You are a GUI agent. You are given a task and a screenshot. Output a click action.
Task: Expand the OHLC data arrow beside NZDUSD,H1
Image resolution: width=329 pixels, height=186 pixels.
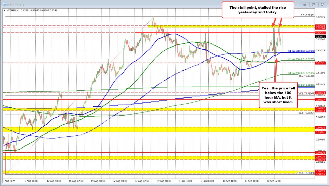4,10
